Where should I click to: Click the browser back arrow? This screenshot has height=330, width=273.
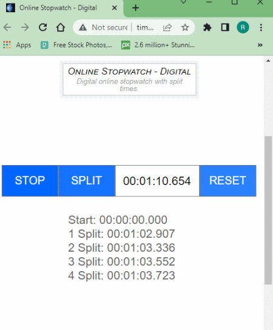click(7, 27)
